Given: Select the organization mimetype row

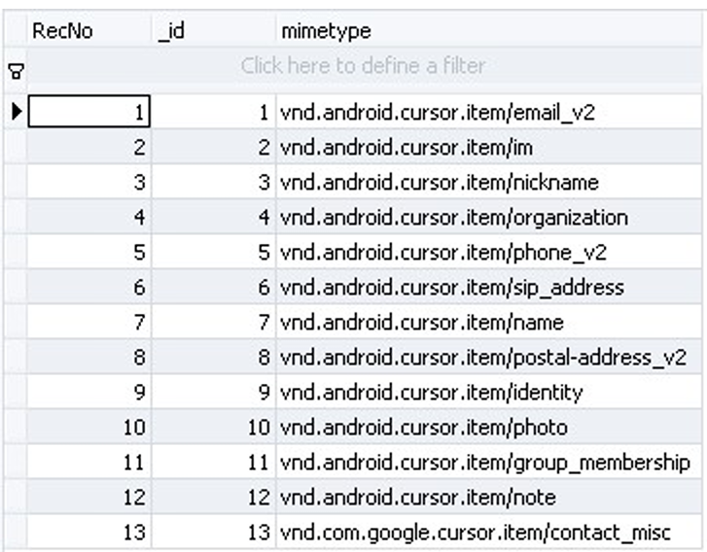Looking at the screenshot, I should click(x=453, y=218).
